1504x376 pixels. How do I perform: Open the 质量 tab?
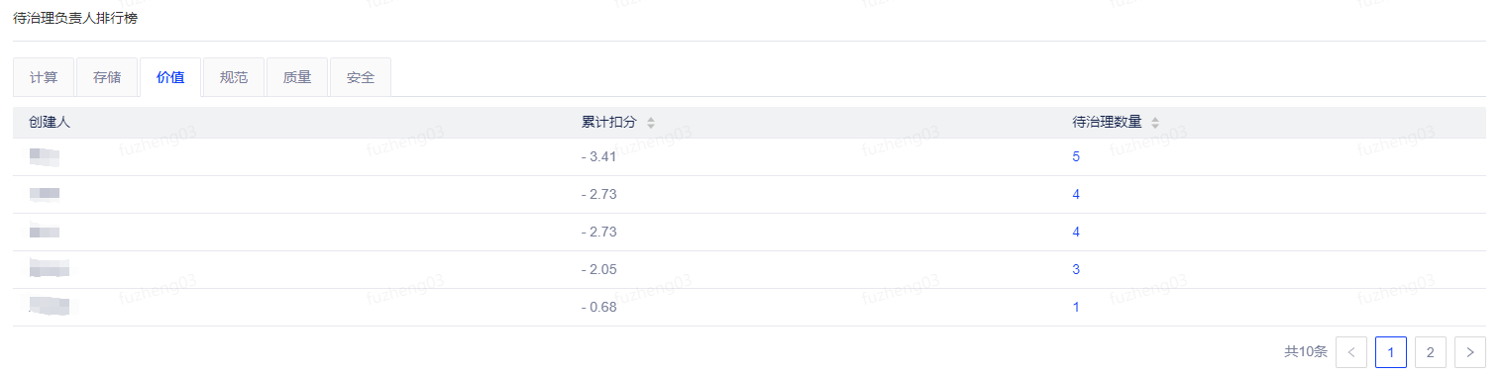297,77
